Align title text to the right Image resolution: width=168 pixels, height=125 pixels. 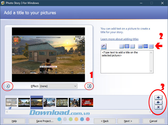[x=132, y=46]
